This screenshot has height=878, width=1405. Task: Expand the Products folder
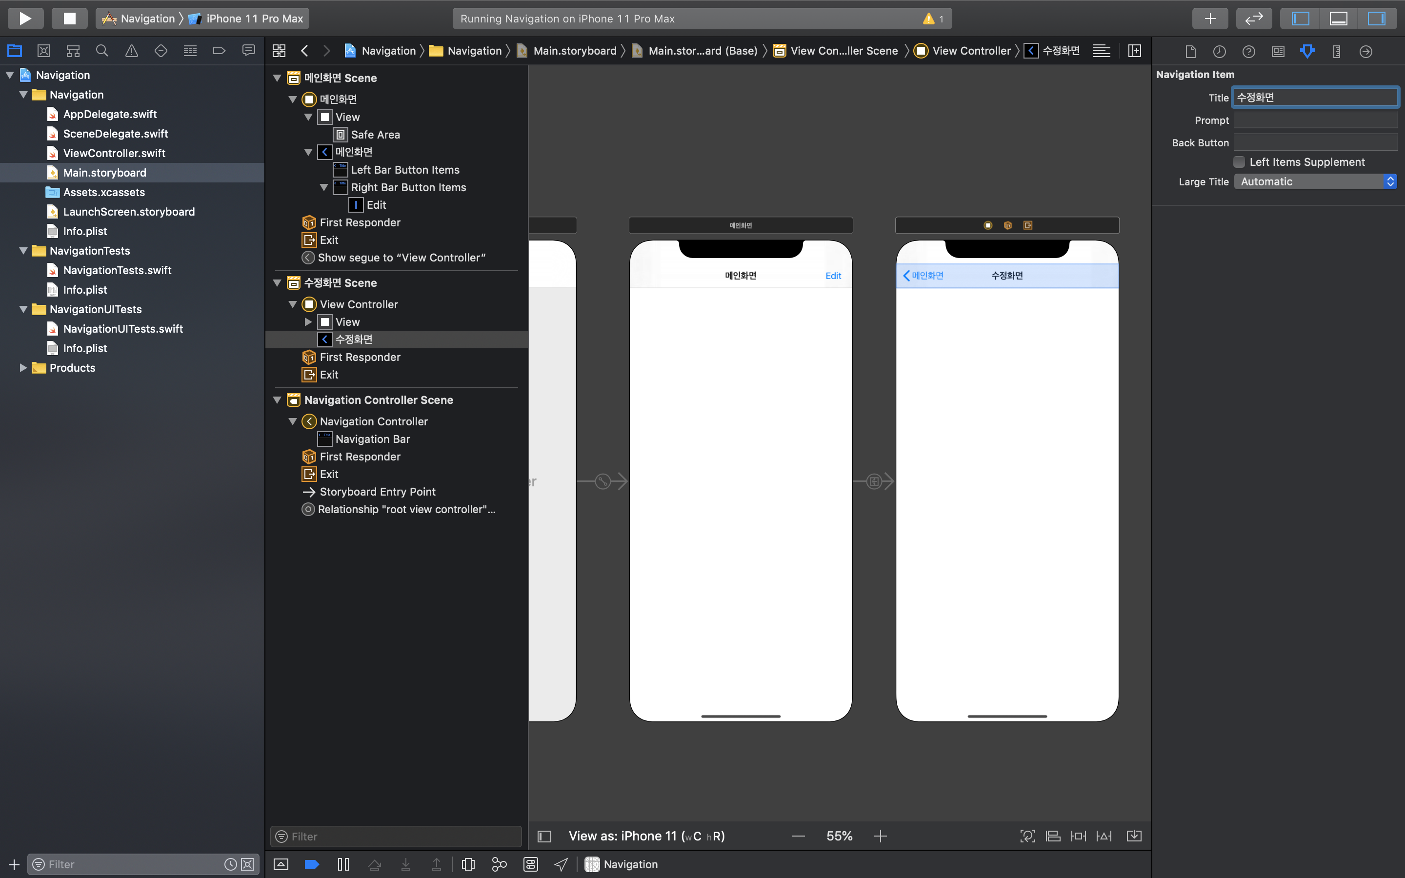point(23,368)
